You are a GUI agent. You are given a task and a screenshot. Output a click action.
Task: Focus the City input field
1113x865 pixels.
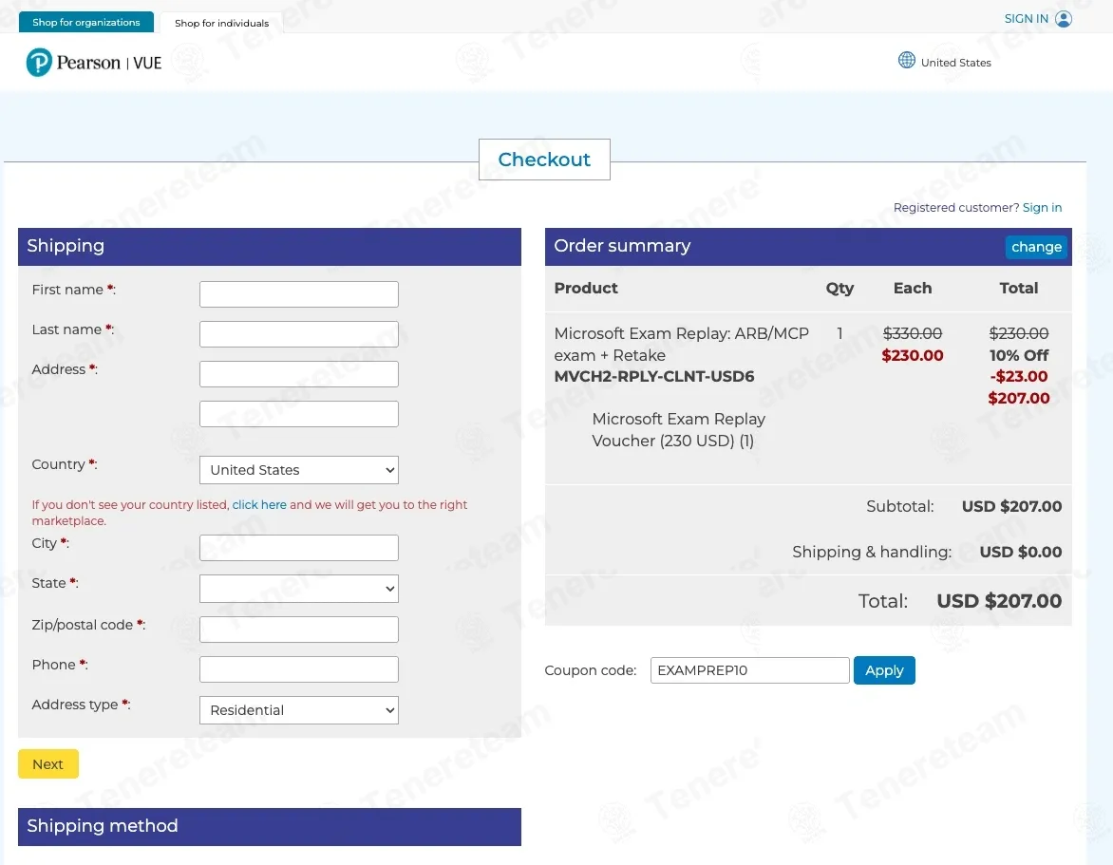tap(299, 548)
